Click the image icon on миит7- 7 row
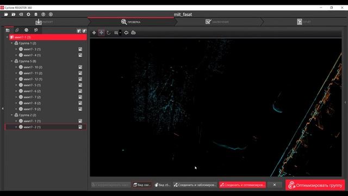Screen dimensions: 348x196 pos(80,97)
